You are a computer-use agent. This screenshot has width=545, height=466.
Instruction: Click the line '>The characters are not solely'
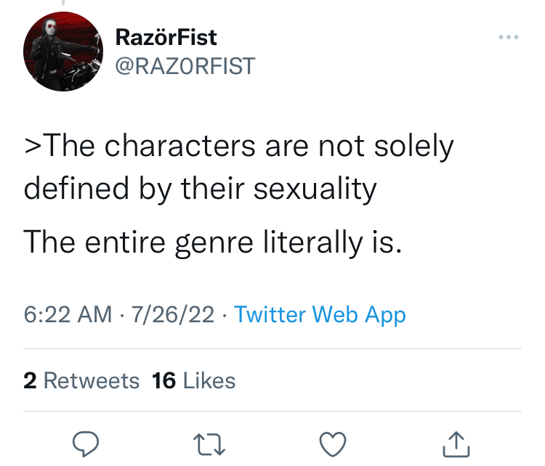[x=239, y=146]
